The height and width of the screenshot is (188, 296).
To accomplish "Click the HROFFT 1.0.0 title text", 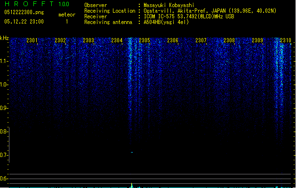I will (37, 4).
